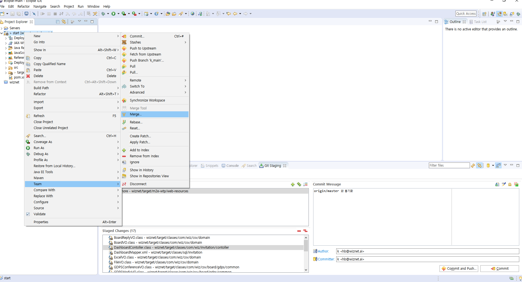Toggle Link with Editor in Git Staging
The image size is (522, 282).
coord(480,165)
